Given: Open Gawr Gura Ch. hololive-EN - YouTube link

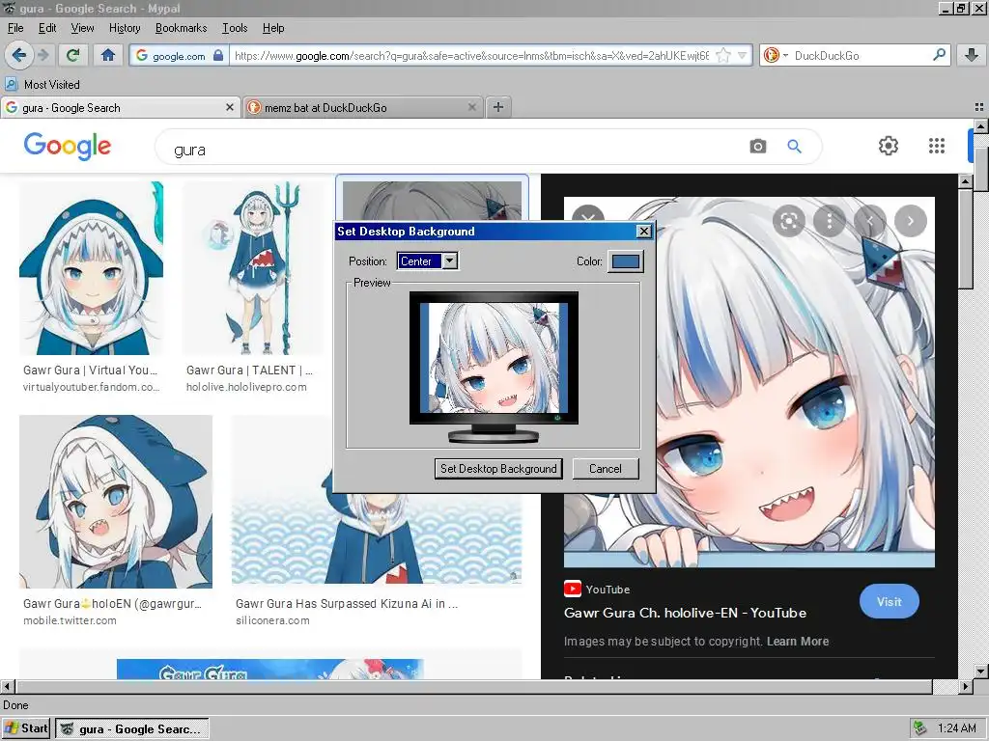Looking at the screenshot, I should coord(685,613).
